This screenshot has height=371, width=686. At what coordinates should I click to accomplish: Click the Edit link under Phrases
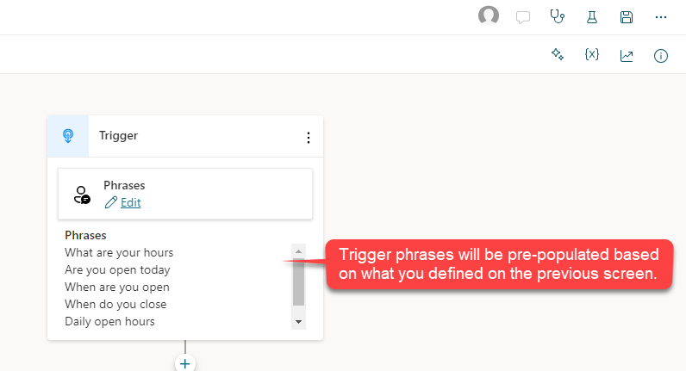[x=131, y=203]
